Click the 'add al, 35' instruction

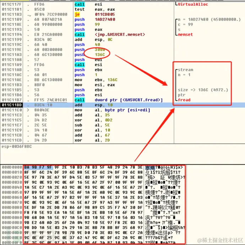pos(92,115)
